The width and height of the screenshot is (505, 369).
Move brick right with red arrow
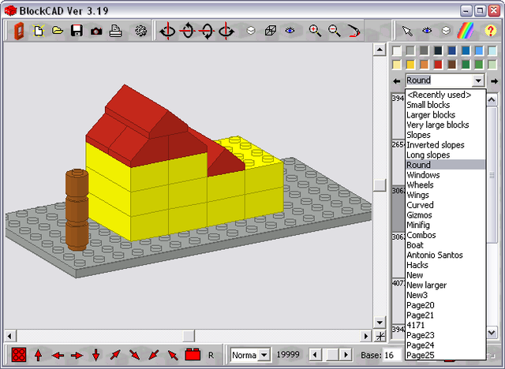click(77, 356)
